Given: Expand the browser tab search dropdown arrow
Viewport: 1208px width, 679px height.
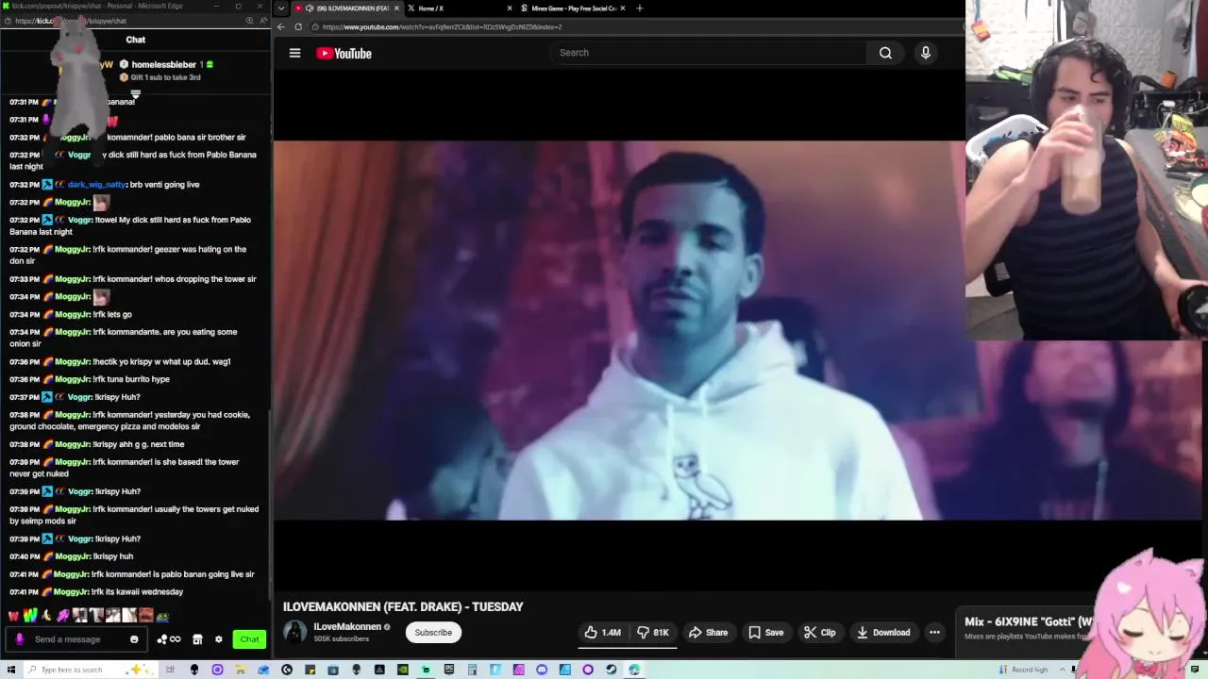Looking at the screenshot, I should (280, 8).
